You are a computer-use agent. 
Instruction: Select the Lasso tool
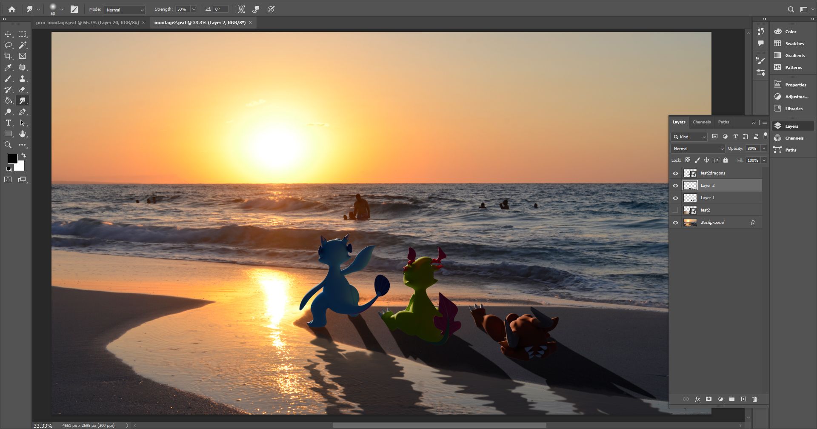point(8,45)
